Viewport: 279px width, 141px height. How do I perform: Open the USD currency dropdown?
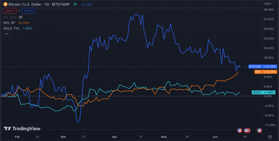(x=268, y=3)
